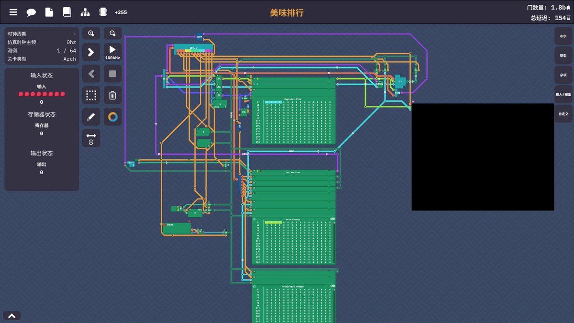Select the CTRL-2 component on the canvas

click(193, 48)
